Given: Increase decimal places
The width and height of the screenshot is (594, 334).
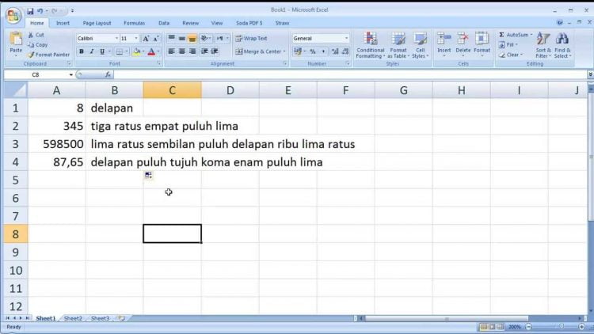Looking at the screenshot, I should coord(335,51).
